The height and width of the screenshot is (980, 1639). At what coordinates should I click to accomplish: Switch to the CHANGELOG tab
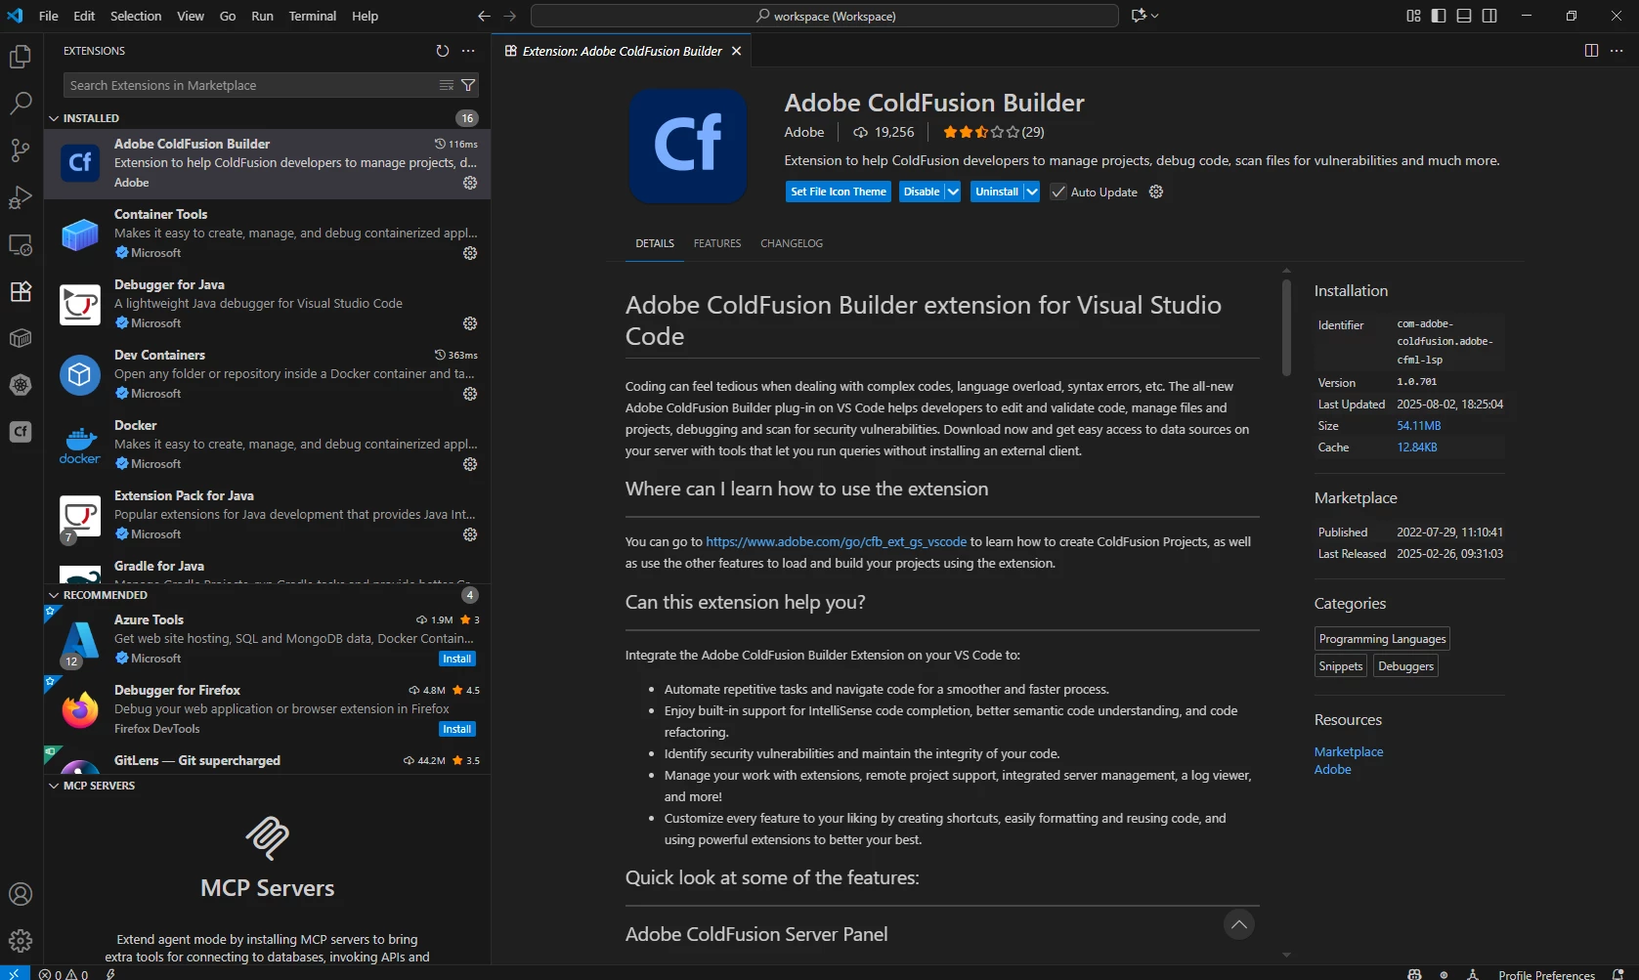(x=792, y=243)
